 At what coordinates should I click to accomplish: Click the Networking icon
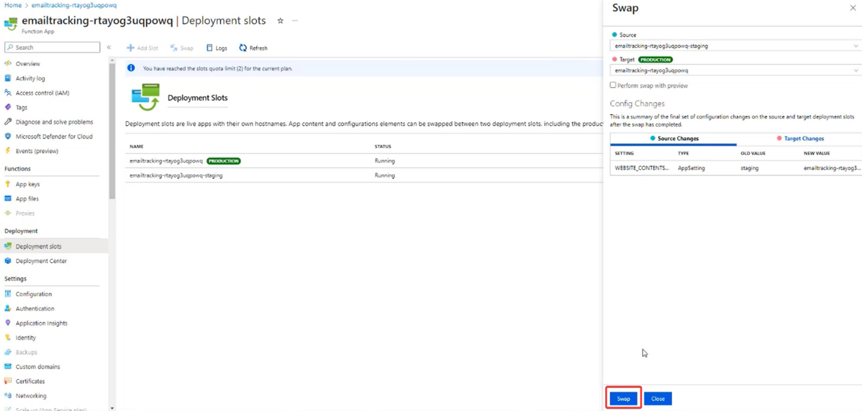8,395
